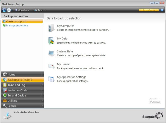This screenshot has width=166, height=123.
Task: Click the Operations running-figure icon
Action: tap(16, 10)
